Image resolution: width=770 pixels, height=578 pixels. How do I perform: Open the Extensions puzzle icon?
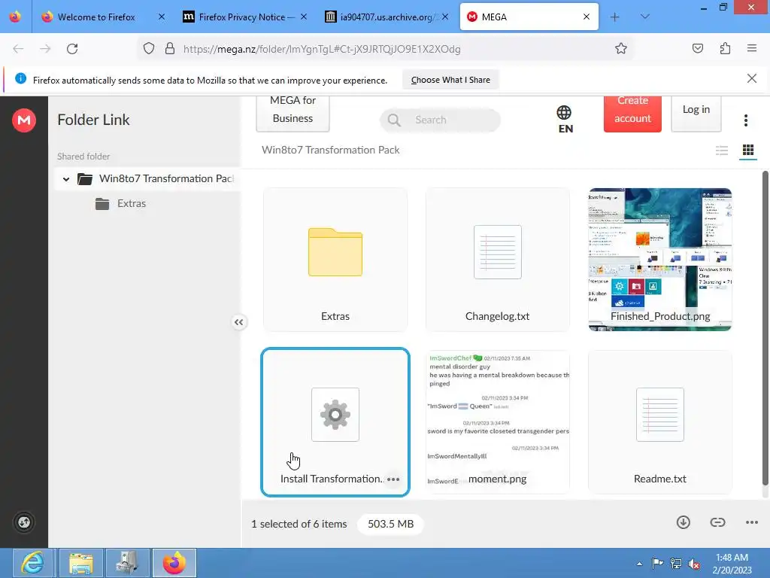(725, 49)
